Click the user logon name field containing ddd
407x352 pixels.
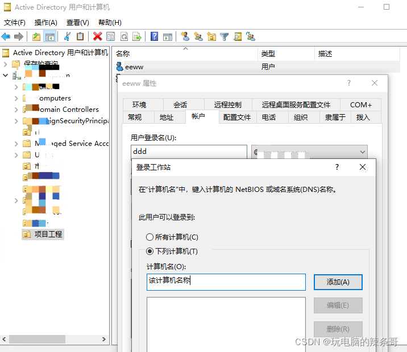coord(189,152)
